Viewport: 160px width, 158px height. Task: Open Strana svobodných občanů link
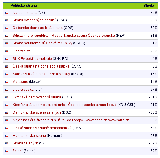click(34, 20)
